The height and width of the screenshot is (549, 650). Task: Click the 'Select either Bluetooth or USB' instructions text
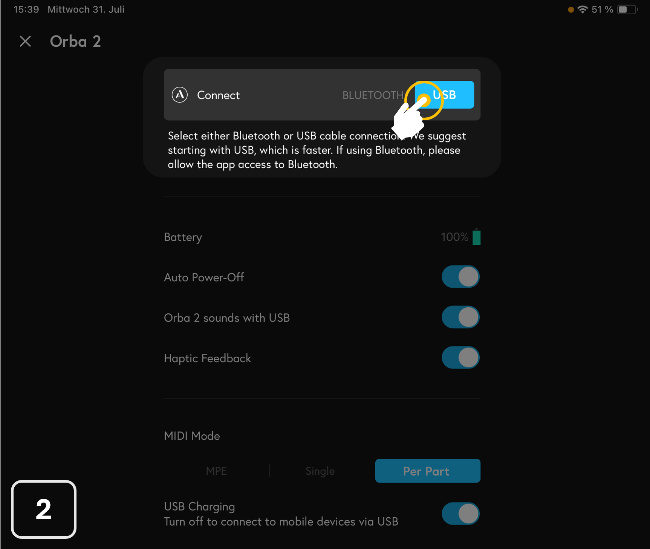click(317, 150)
